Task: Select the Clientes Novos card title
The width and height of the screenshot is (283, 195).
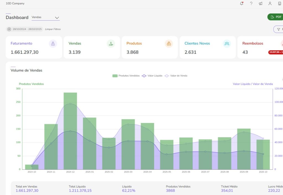Action: [x=197, y=43]
